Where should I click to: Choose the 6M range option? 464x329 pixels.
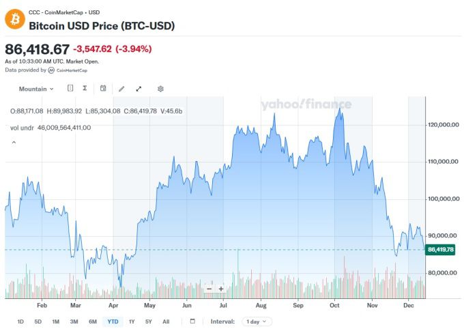coord(92,321)
